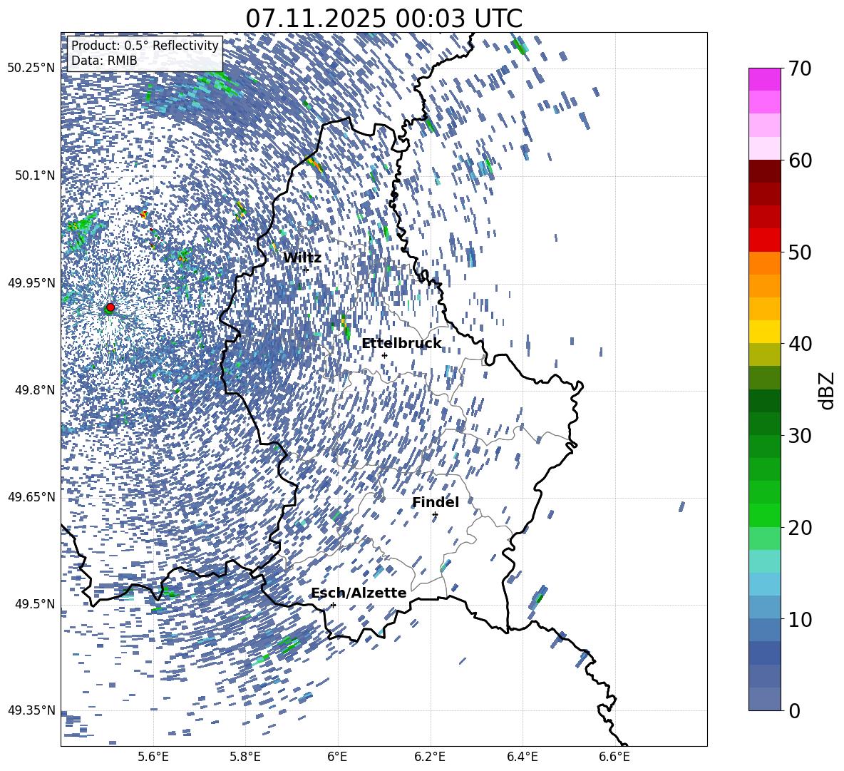Select the Findel city label
The width and height of the screenshot is (844, 771).
pyautogui.click(x=436, y=502)
